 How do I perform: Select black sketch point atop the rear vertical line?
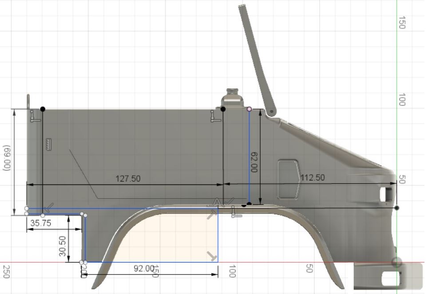43,109
